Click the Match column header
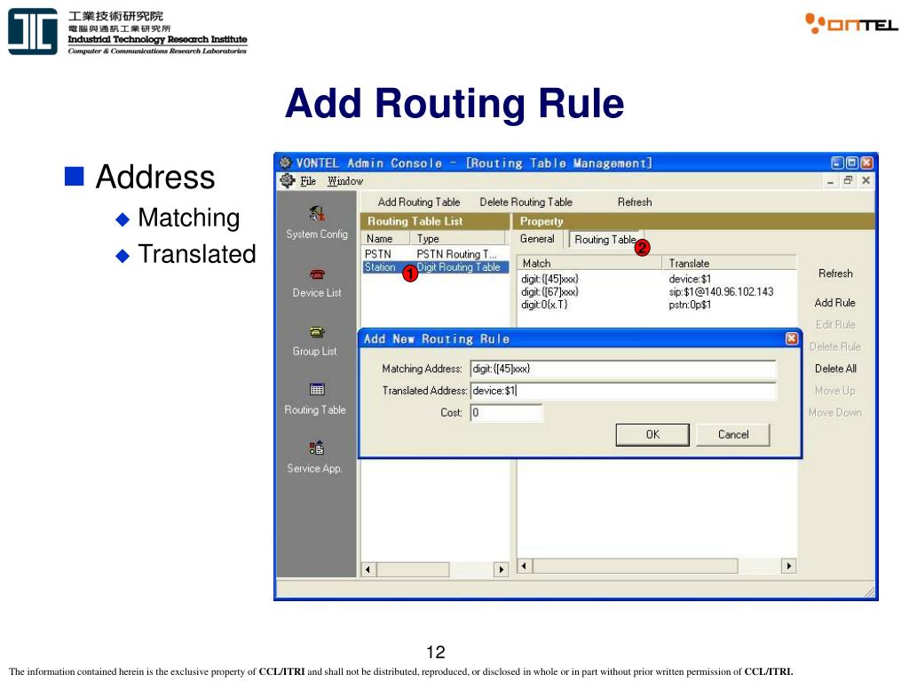 tap(589, 263)
